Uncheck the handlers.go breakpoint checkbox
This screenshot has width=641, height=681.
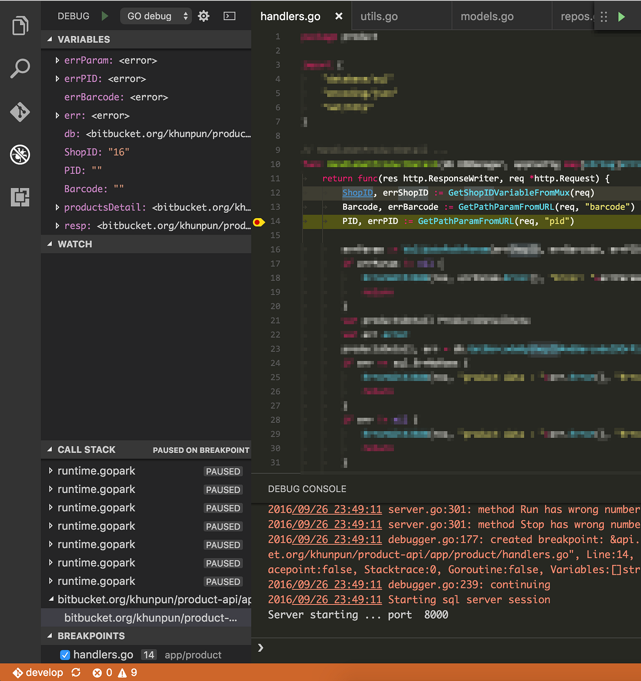tap(65, 654)
